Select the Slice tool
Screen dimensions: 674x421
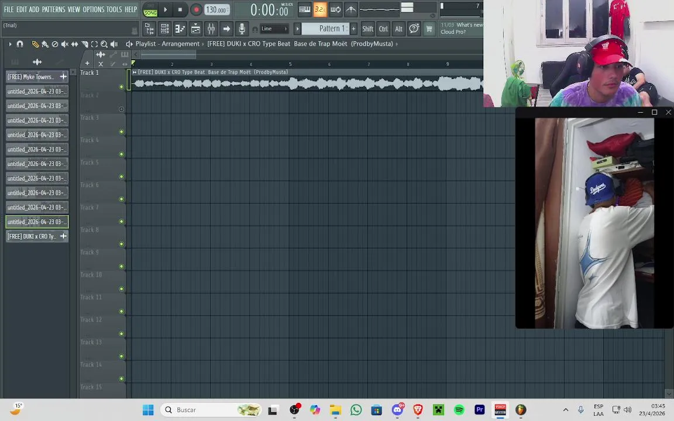coord(85,44)
